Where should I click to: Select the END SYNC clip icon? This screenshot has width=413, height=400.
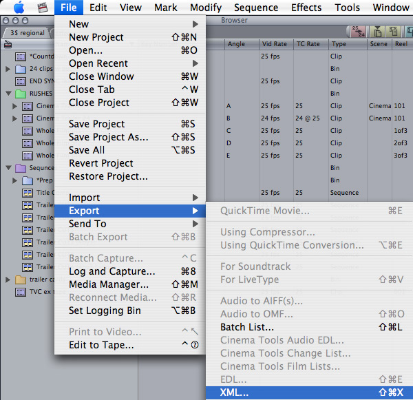click(21, 81)
